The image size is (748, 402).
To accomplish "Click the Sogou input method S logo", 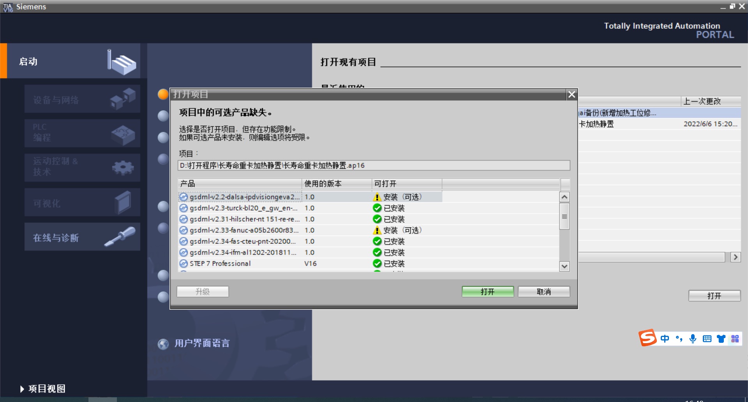I will point(647,338).
